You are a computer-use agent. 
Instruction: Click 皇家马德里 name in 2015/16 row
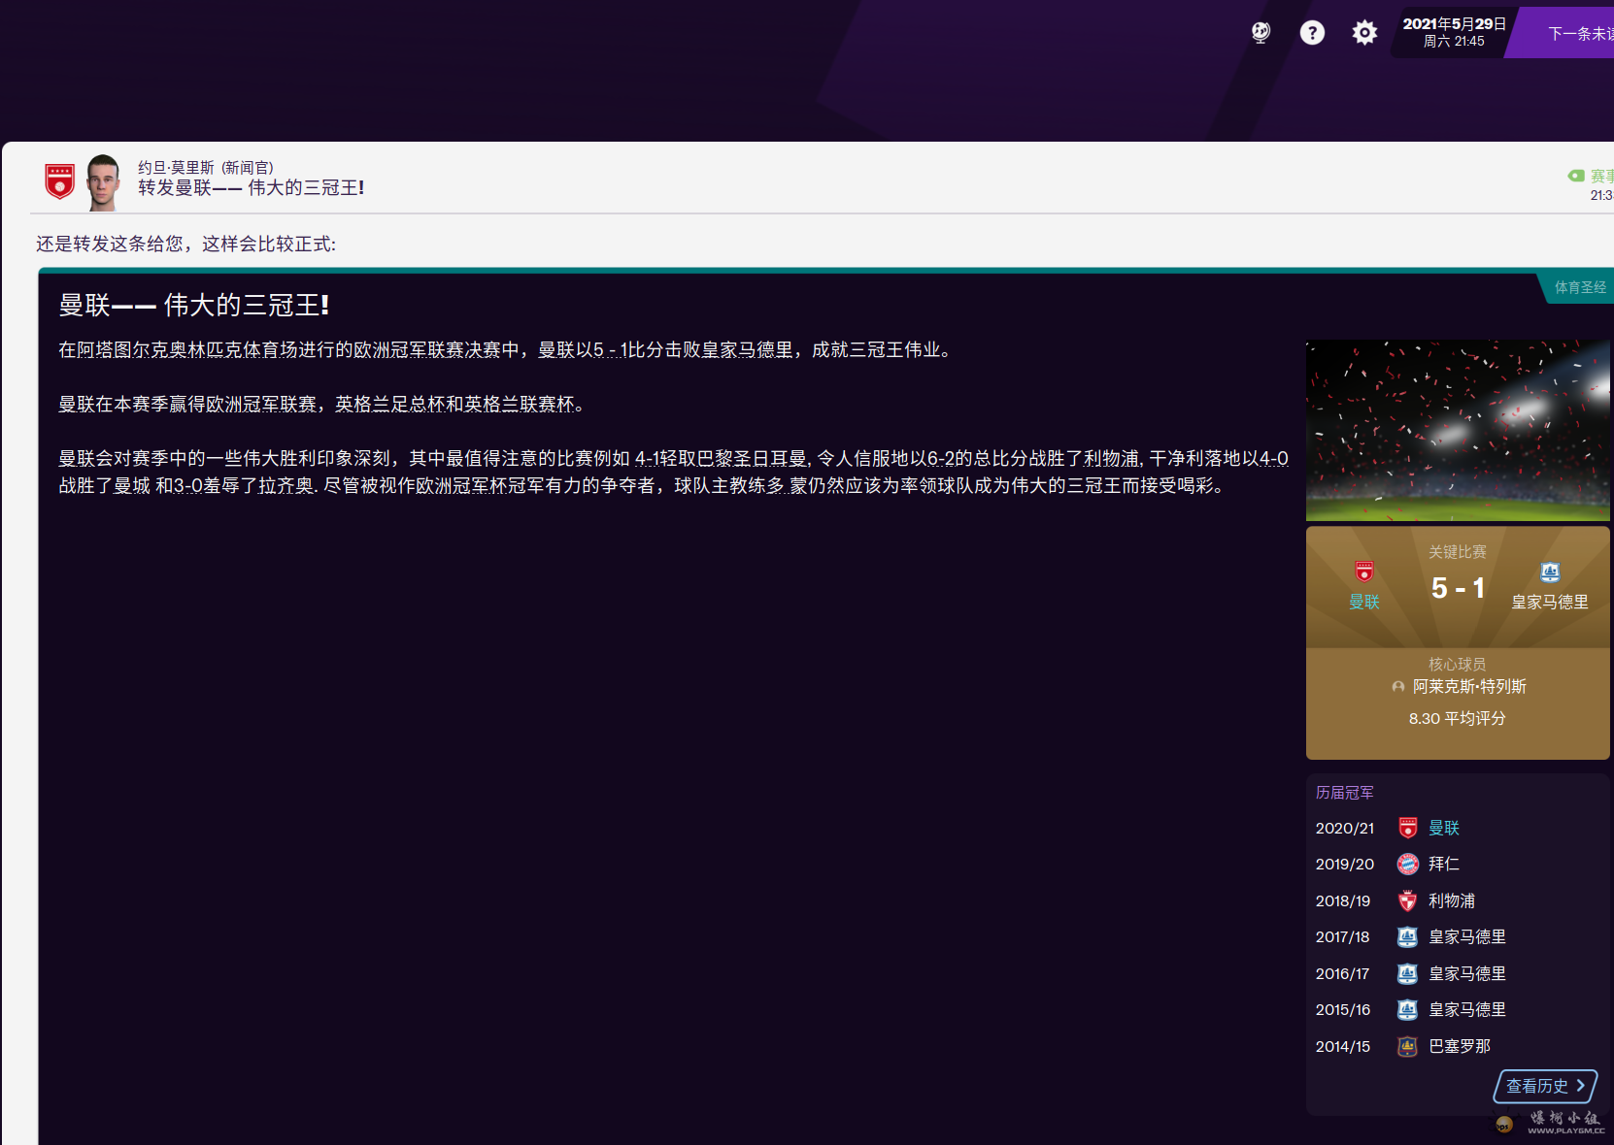tap(1467, 1009)
